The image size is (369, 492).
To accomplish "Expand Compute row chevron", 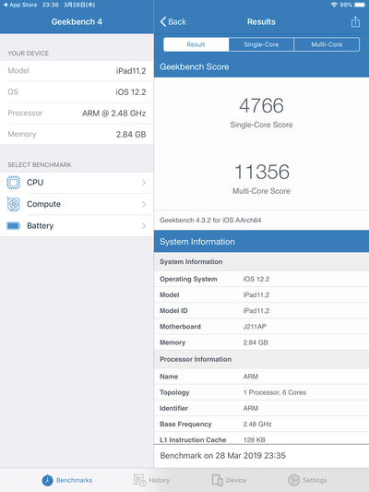I will pos(144,204).
